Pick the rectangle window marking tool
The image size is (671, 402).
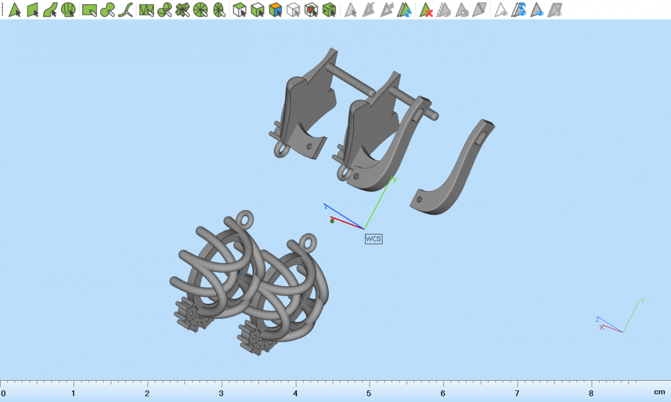click(x=89, y=10)
